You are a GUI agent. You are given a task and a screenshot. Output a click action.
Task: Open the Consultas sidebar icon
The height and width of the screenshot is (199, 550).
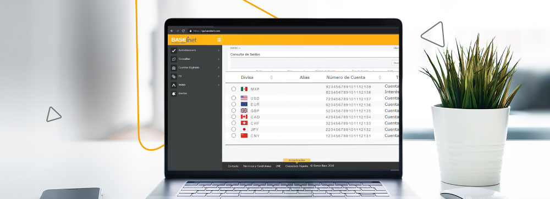(174, 59)
